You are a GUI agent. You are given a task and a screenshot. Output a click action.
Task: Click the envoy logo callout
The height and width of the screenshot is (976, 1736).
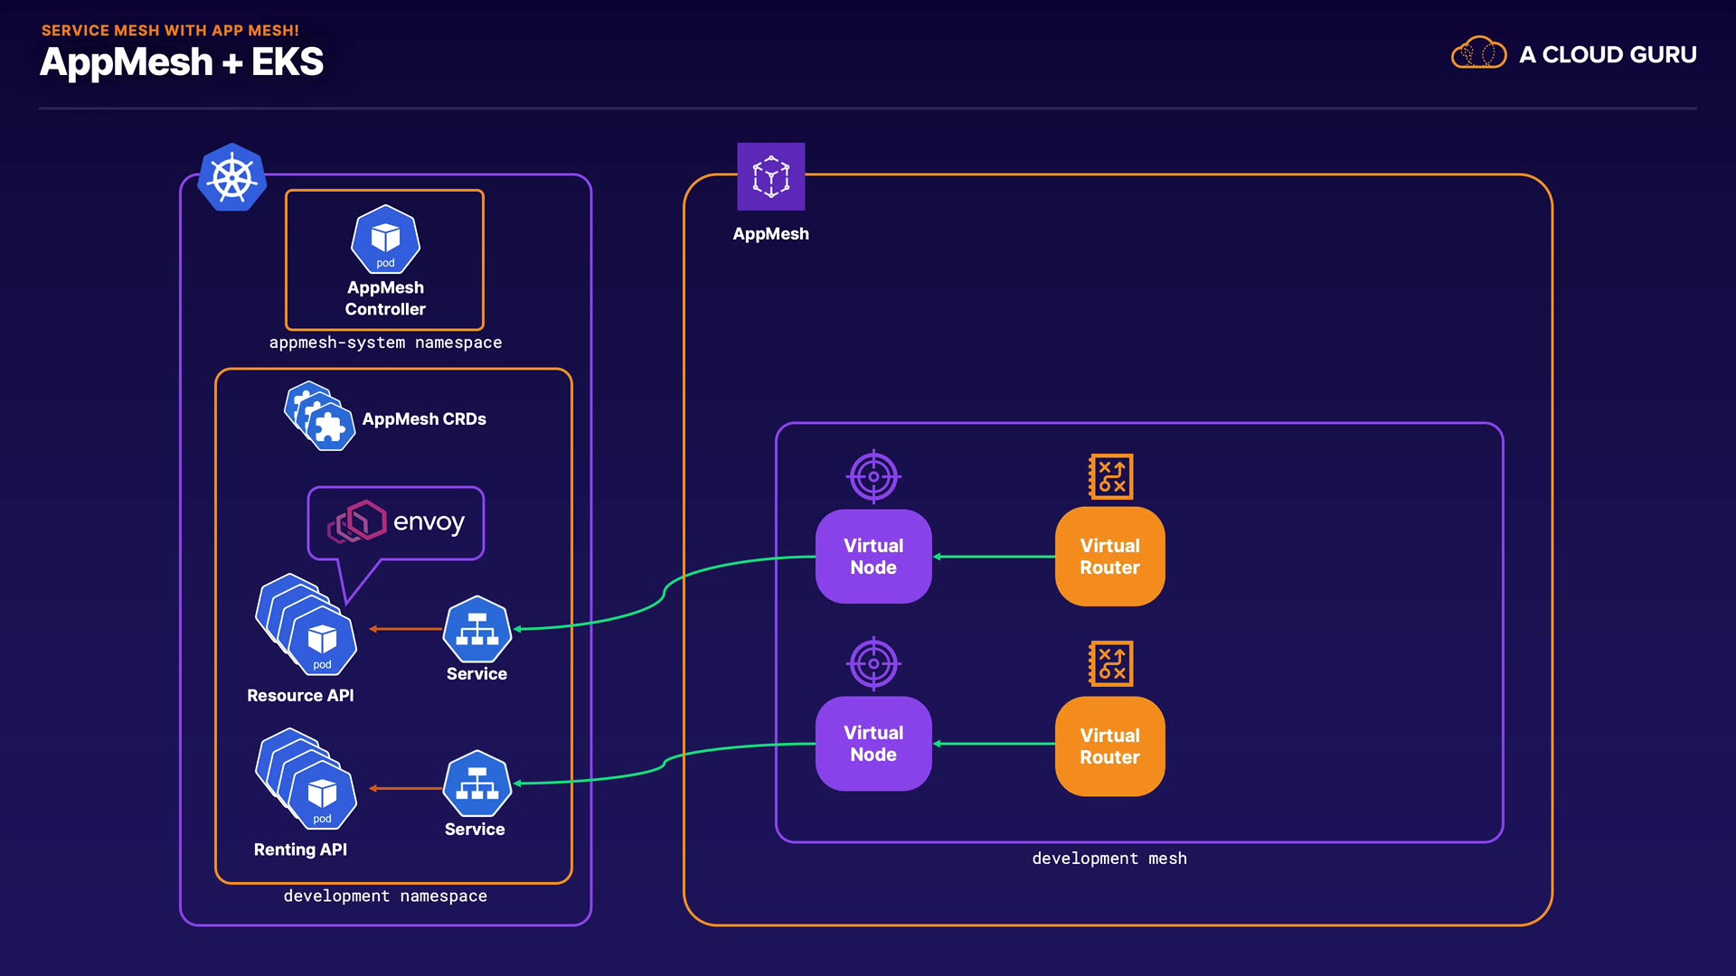pyautogui.click(x=396, y=522)
